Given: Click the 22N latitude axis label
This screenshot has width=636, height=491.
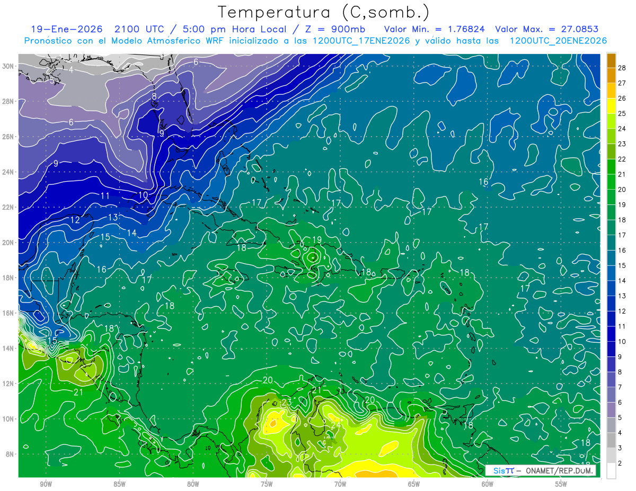Looking at the screenshot, I should [9, 207].
